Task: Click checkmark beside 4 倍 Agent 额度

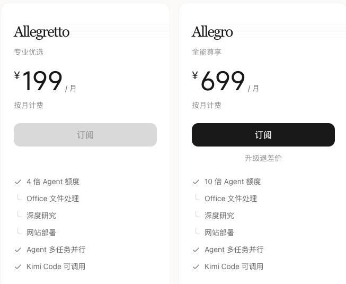Action: coord(18,182)
